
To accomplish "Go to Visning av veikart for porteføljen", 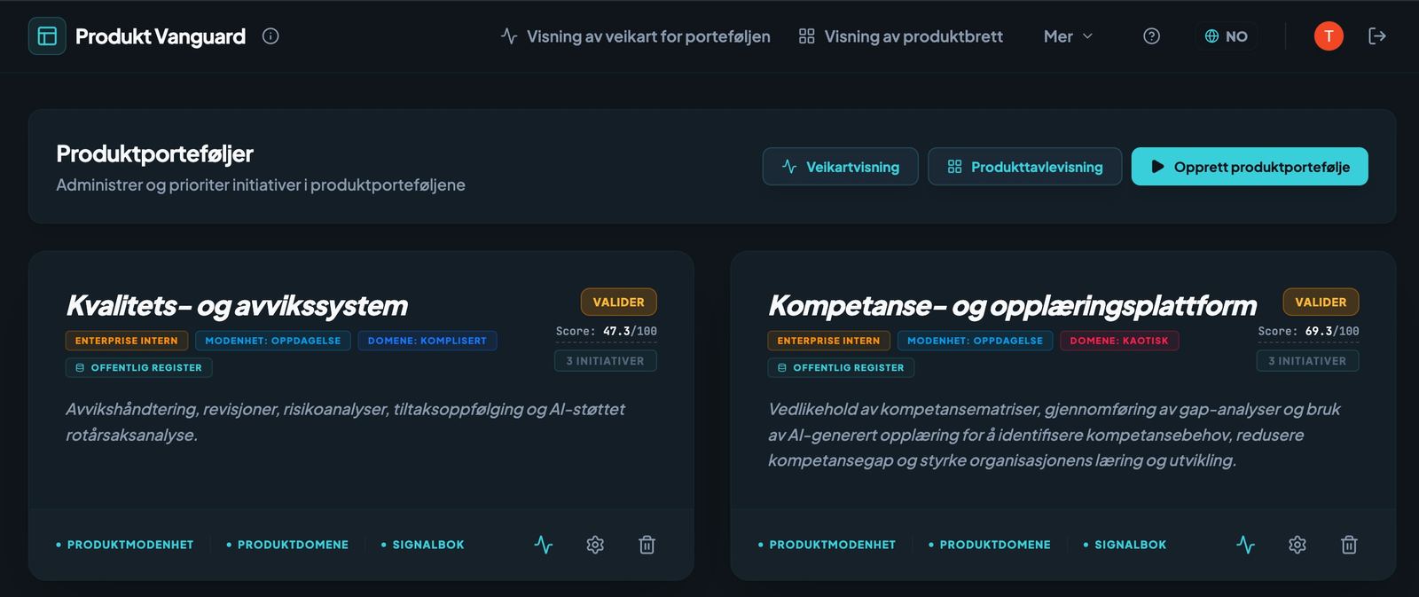I will click(x=636, y=36).
